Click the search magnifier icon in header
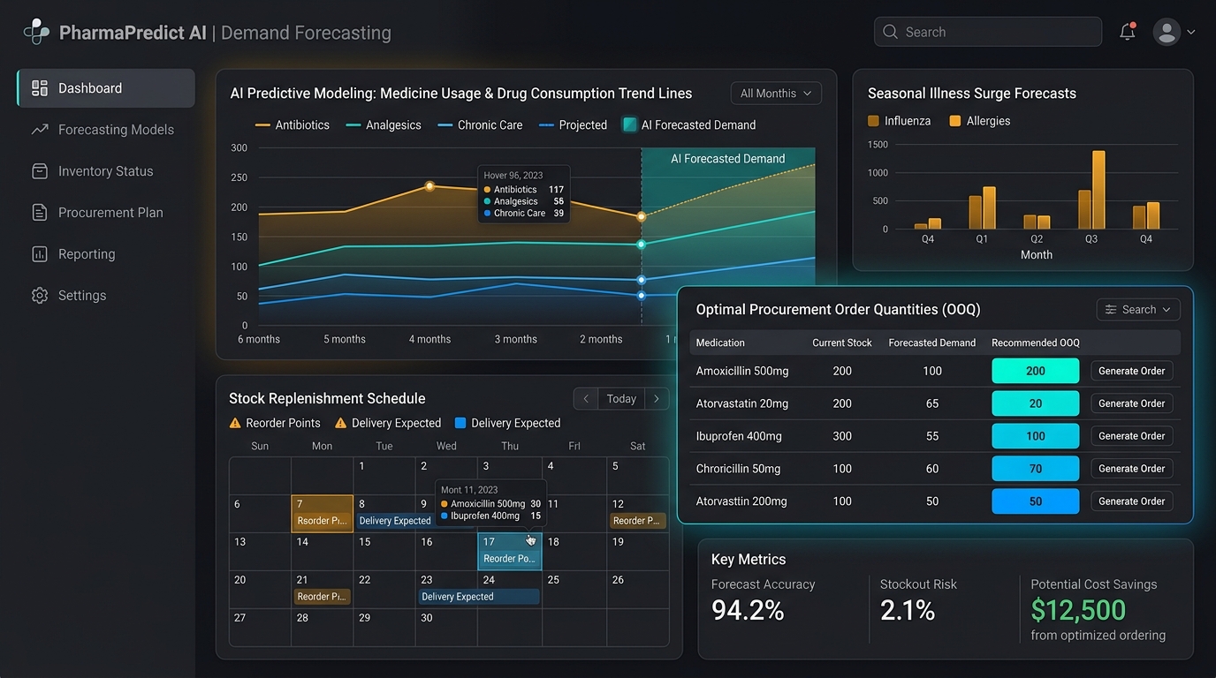Screen dimensions: 1216x678 [890, 32]
